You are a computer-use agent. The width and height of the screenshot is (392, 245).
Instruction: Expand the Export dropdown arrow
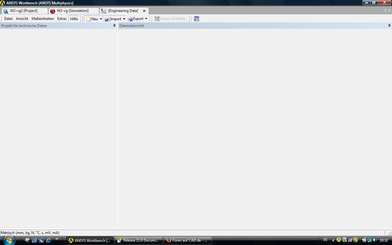click(x=146, y=19)
